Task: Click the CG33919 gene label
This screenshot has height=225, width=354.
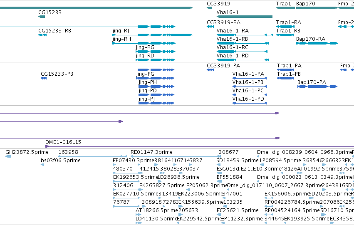Action: pos(218,4)
